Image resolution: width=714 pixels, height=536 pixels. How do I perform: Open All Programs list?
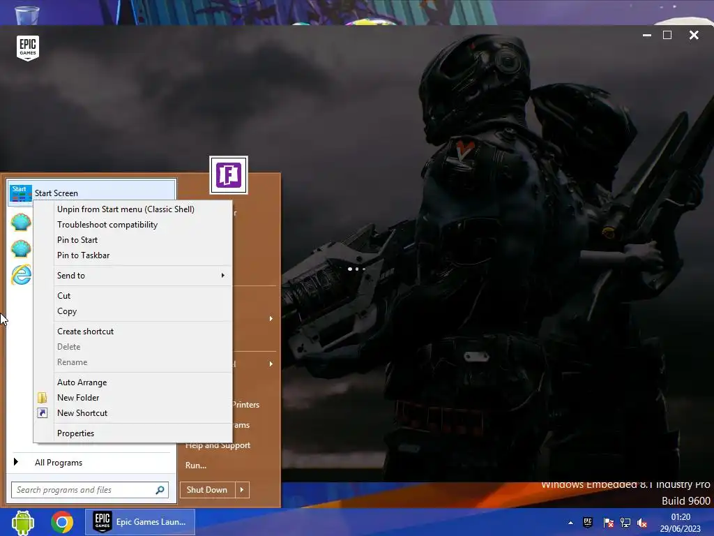tap(59, 463)
